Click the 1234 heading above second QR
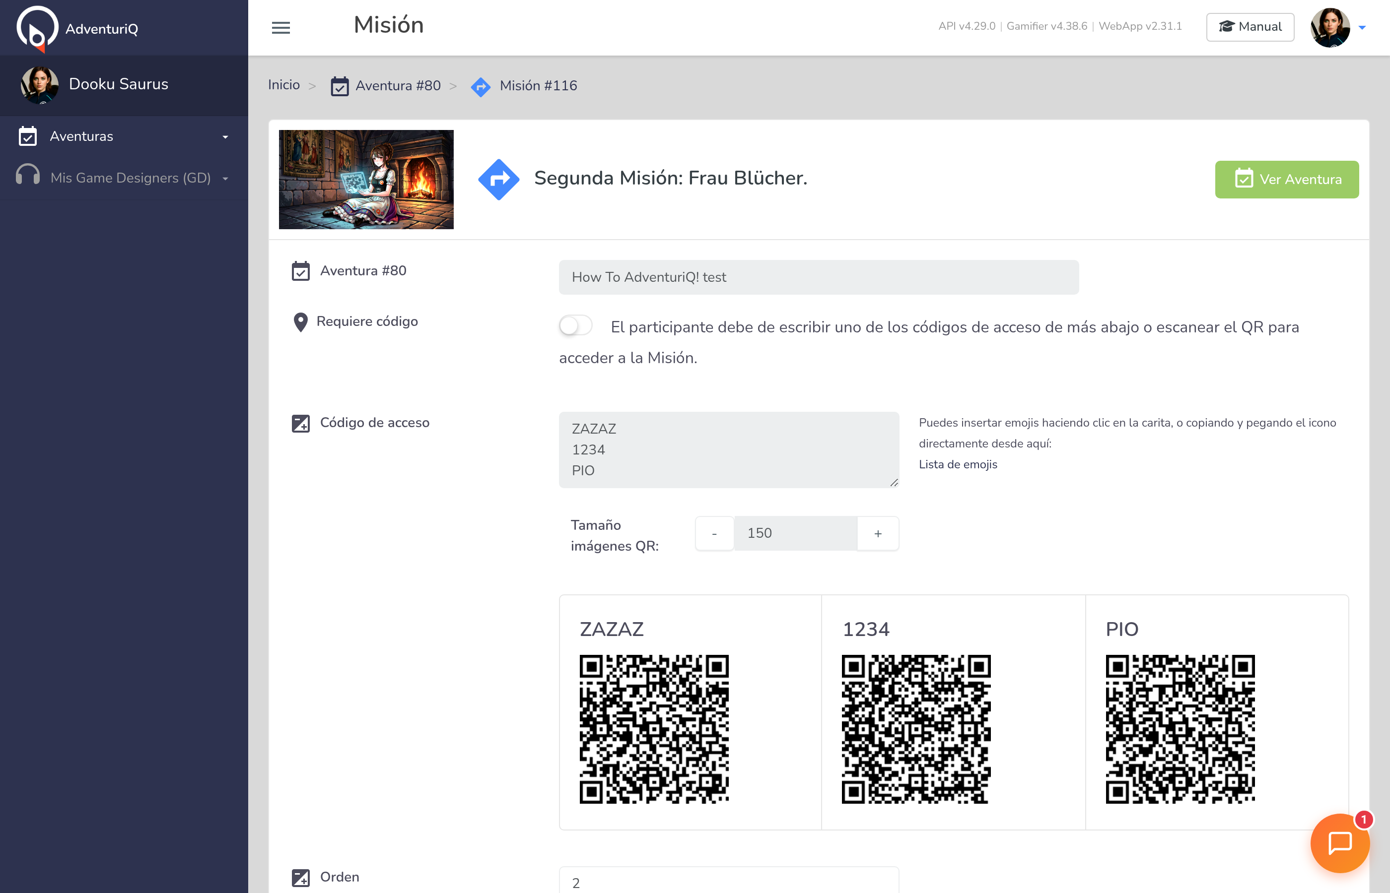 pyautogui.click(x=866, y=630)
